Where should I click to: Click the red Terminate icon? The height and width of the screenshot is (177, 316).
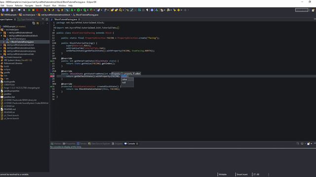pyautogui.click(x=38, y=10)
